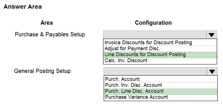
Task: Click the General Posting Setup label
Action: click(x=42, y=71)
